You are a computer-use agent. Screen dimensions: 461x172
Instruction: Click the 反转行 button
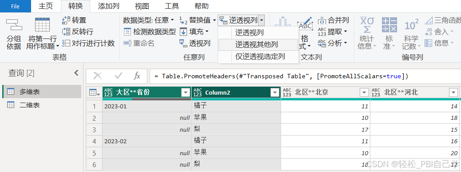point(78,31)
